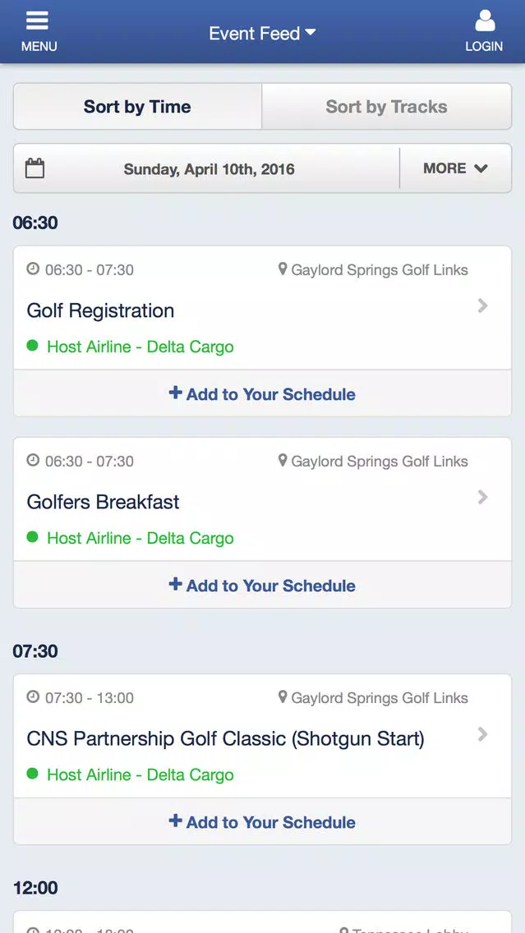The height and width of the screenshot is (933, 525).
Task: Expand the MORE dropdown
Action: tap(455, 168)
